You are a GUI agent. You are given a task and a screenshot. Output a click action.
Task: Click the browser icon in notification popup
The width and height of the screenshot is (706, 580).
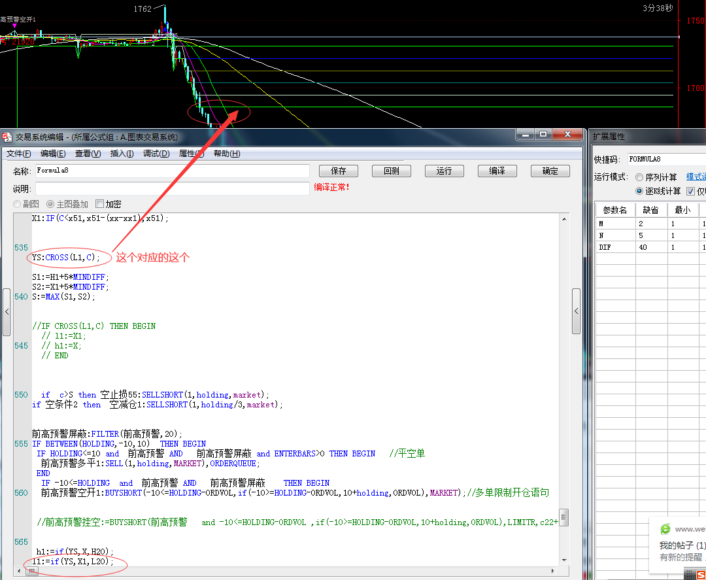tap(665, 529)
